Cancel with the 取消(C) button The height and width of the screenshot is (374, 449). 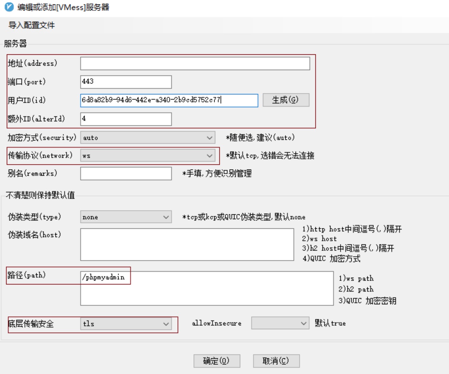(x=276, y=361)
